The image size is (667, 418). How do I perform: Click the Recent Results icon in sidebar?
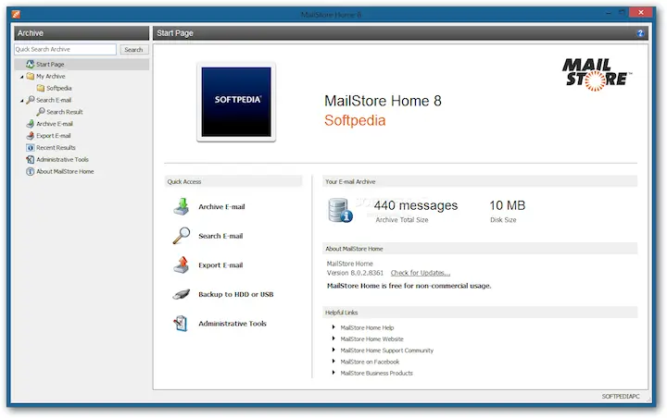30,147
